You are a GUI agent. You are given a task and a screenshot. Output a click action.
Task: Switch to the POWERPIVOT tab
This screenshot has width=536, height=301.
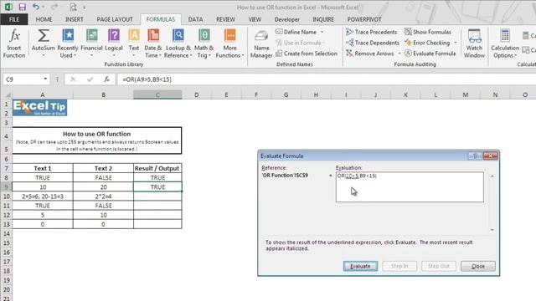tap(364, 19)
